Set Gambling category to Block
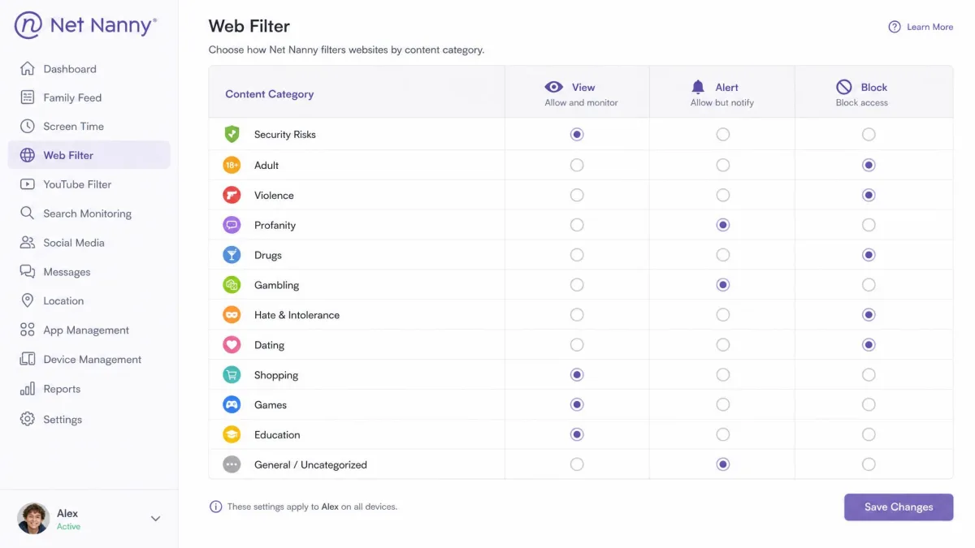This screenshot has height=548, width=975. (x=869, y=285)
